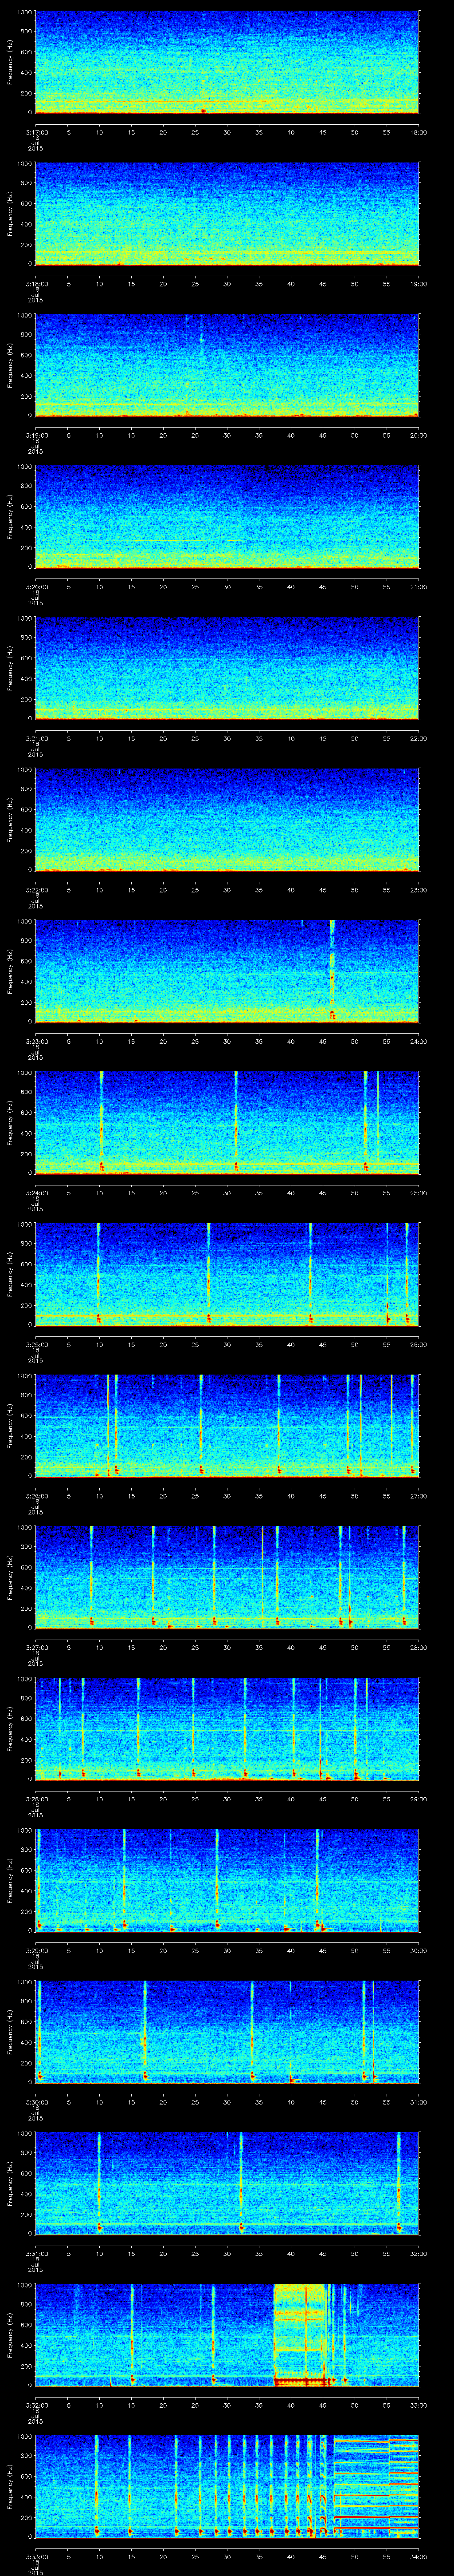Click the Frequency (Hz) axis label of the 3:33:00 panel
The height and width of the screenshot is (2576, 454).
[10, 2487]
